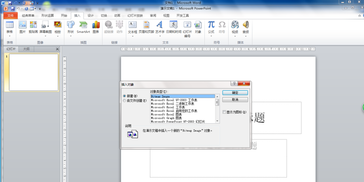The height and width of the screenshot is (182, 364).
Task: Click the 动作 action icon
Action: coord(119,25)
